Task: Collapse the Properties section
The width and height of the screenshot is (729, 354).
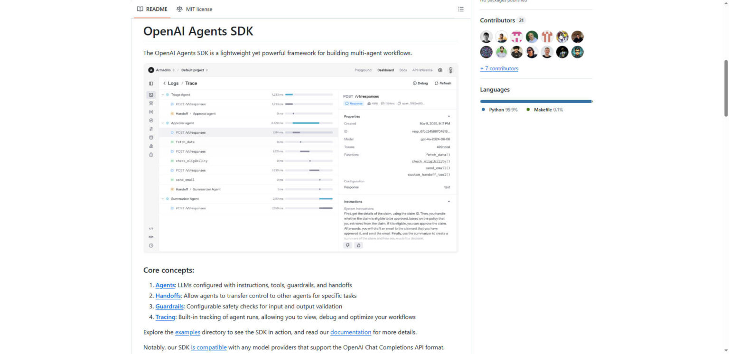Action: tap(449, 116)
